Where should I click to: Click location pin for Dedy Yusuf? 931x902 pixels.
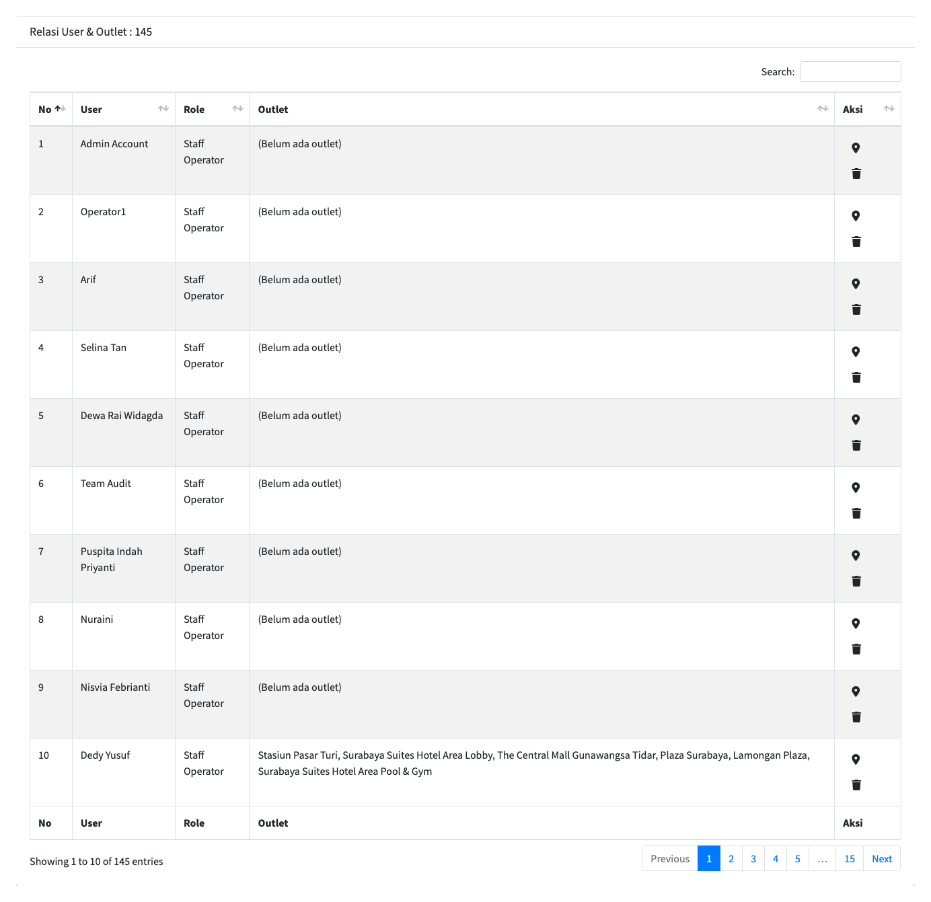tap(856, 759)
